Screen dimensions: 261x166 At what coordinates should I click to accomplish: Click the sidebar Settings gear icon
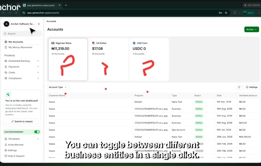pos(6,150)
